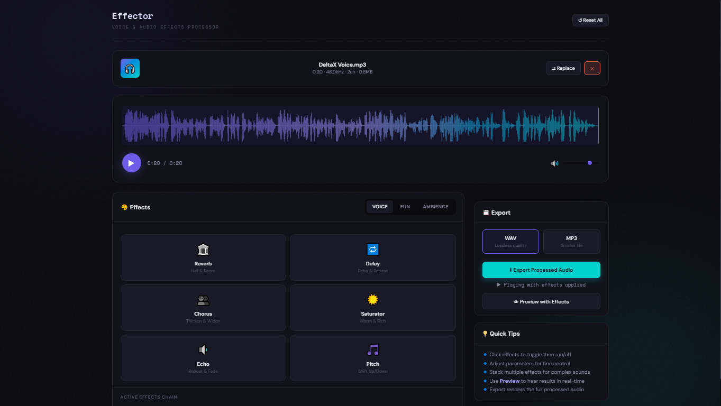
Task: Click Preview with Effects
Action: (x=541, y=301)
